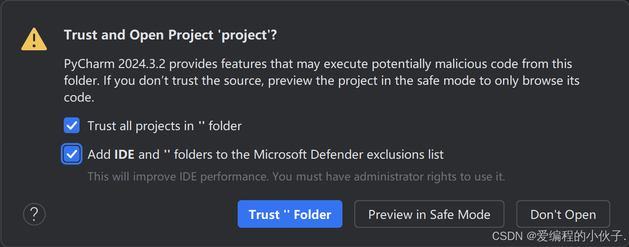Select the Don't Open button
Viewport: 629px width, 247px height.
pos(563,214)
